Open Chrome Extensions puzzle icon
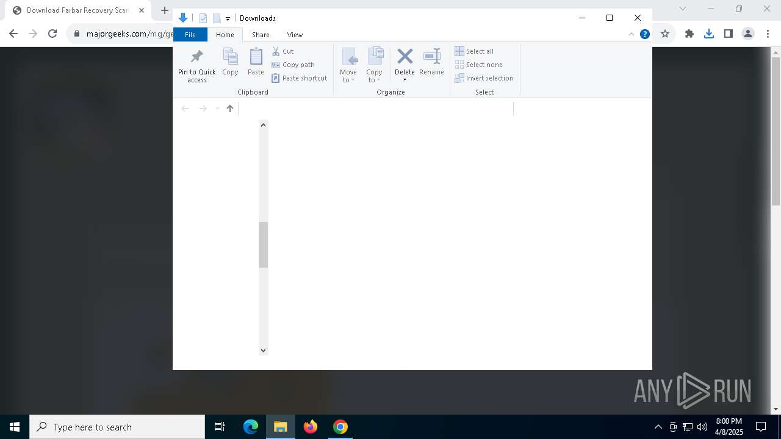Viewport: 781px width, 439px height. 689,34
